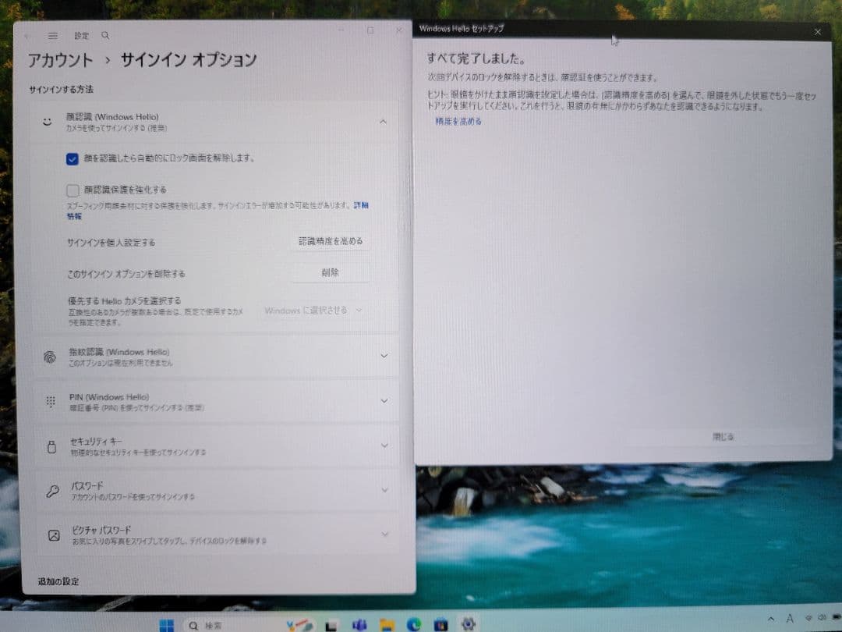Click the fingerprint icon for 指紋認識

tap(48, 357)
